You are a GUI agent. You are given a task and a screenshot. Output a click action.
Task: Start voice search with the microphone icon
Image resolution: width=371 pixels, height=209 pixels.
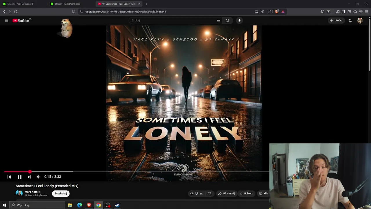[x=239, y=20]
